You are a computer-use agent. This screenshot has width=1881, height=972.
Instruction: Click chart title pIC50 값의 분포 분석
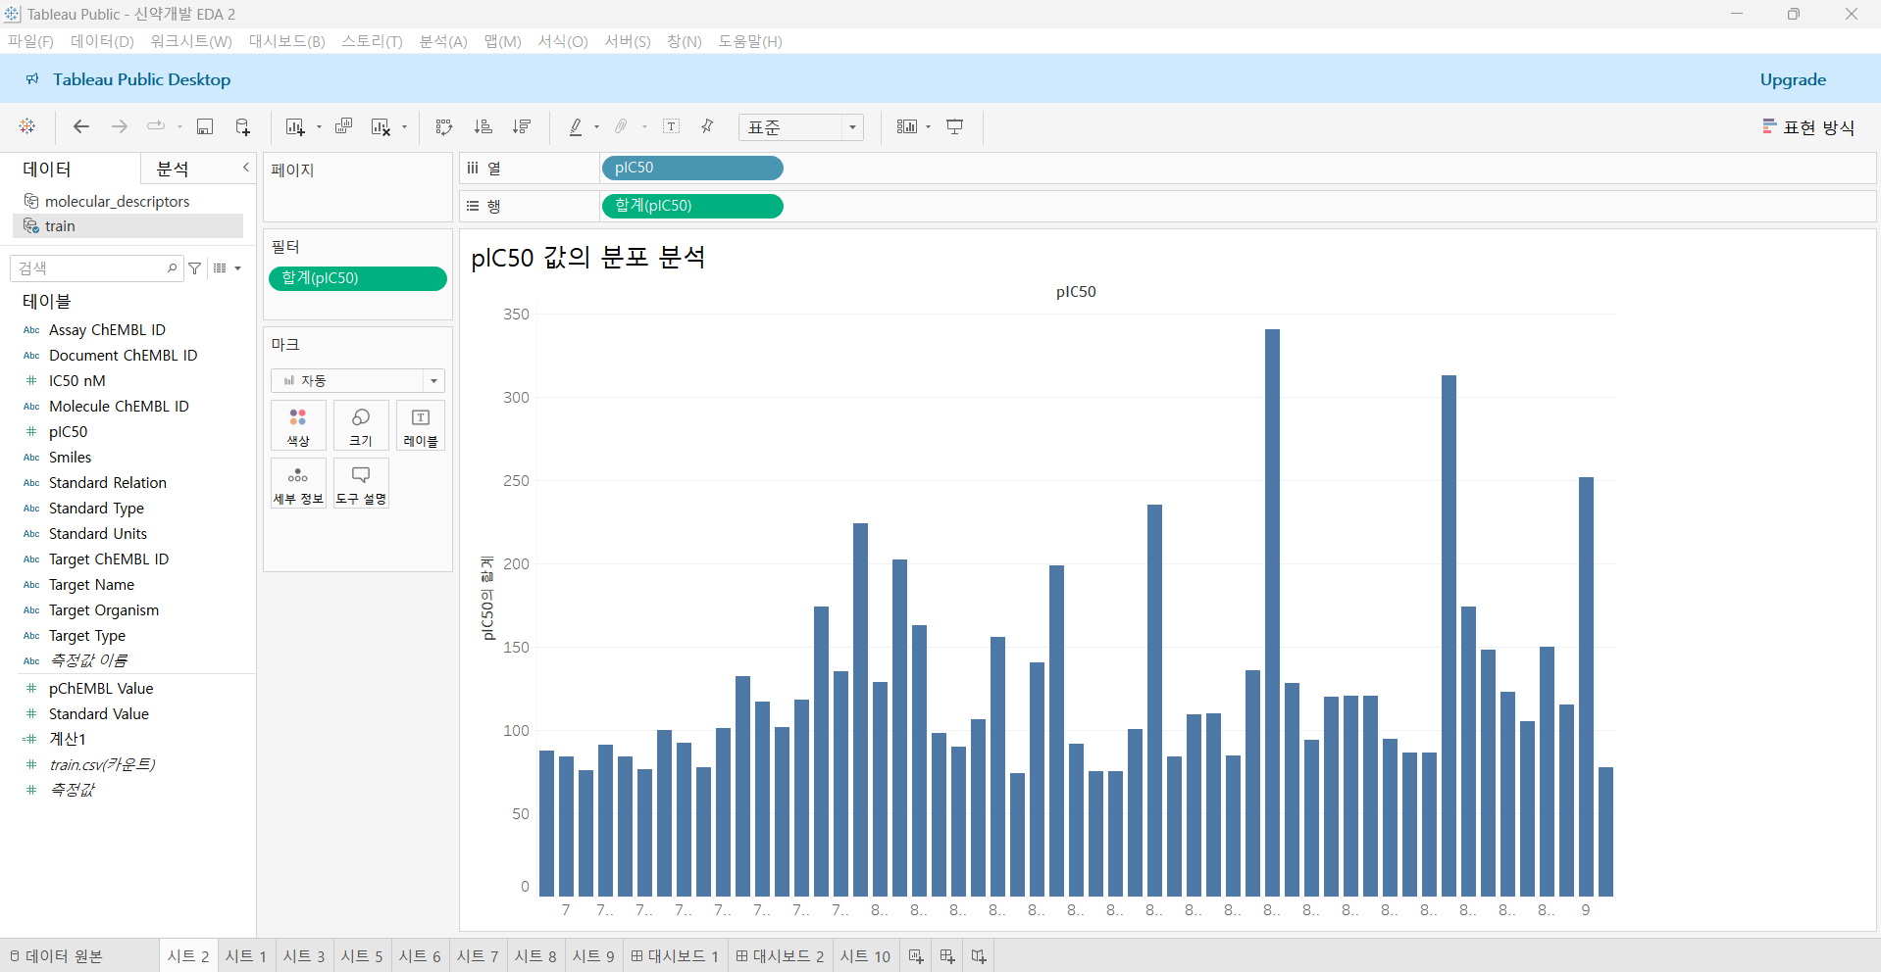[x=588, y=258]
